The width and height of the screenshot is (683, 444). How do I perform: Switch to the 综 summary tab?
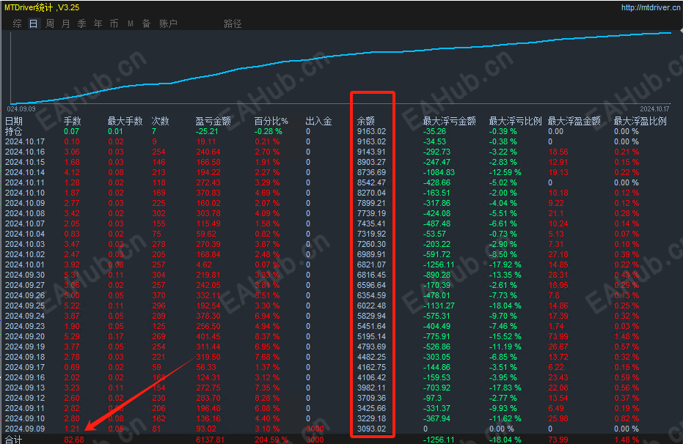[18, 23]
